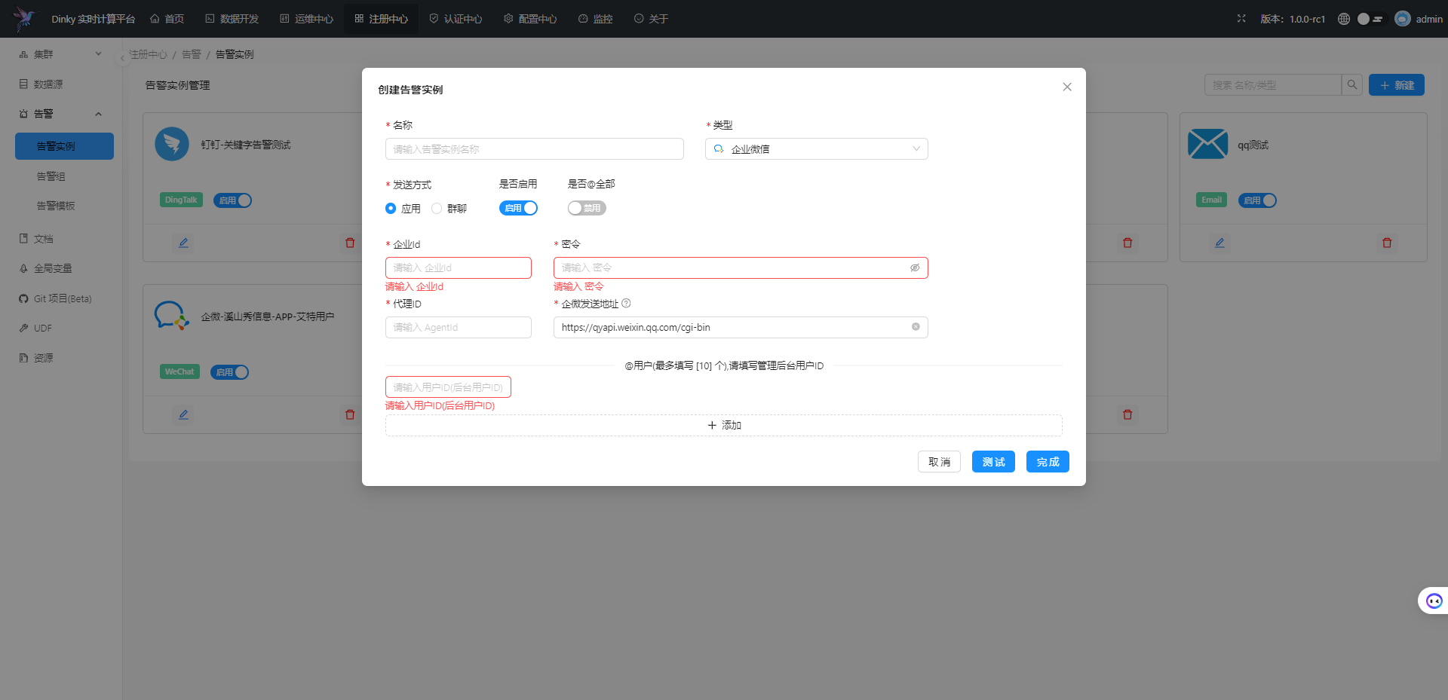Open 注册中心 in top navigation
Viewport: 1448px width, 700px height.
(382, 19)
